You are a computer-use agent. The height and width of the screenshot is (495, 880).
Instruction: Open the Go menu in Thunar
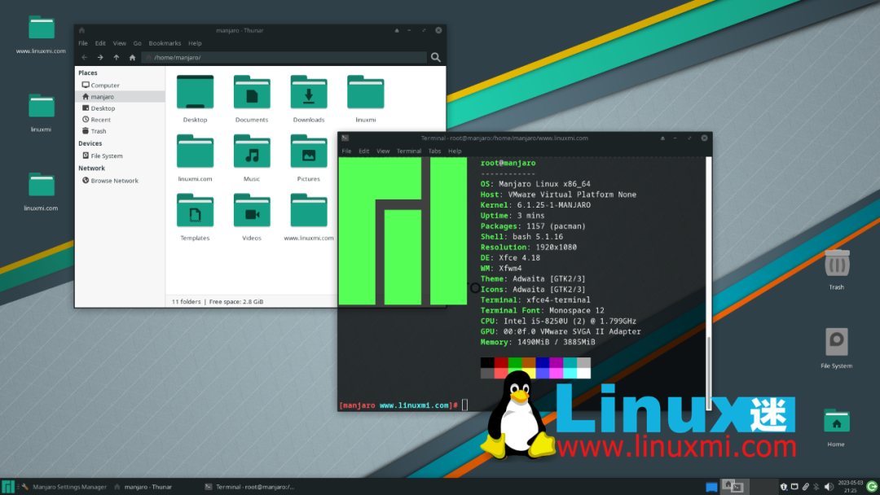137,43
